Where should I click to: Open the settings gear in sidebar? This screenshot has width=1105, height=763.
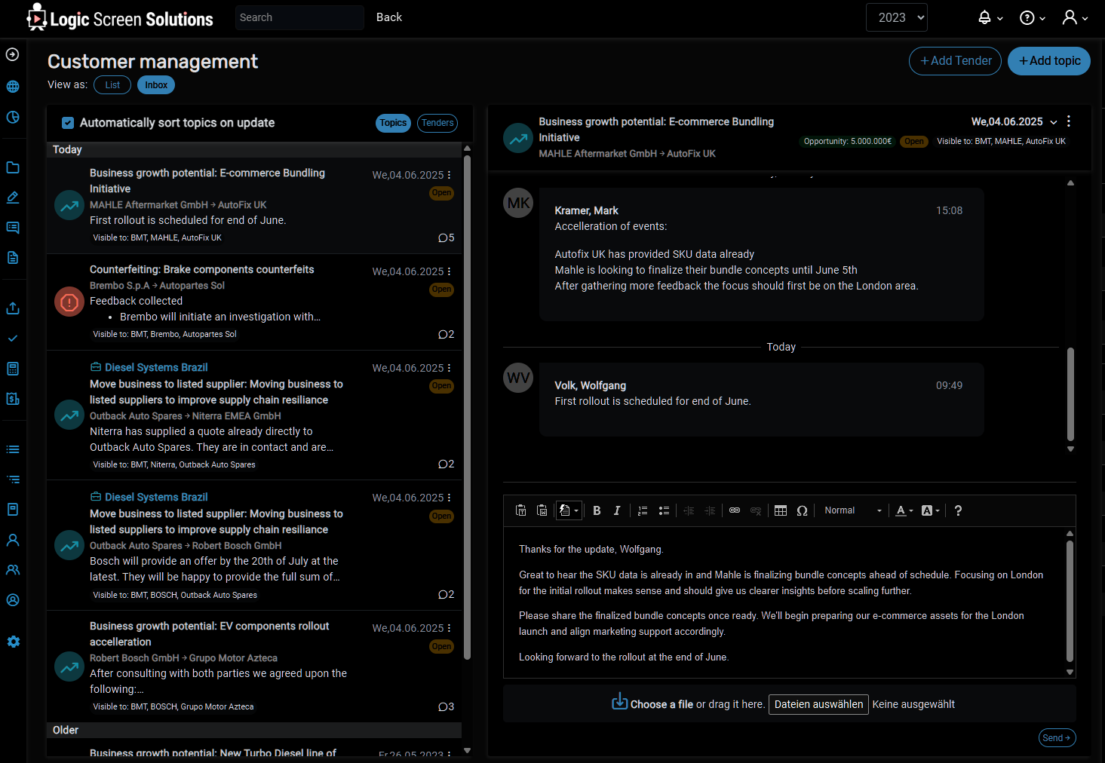(x=14, y=642)
